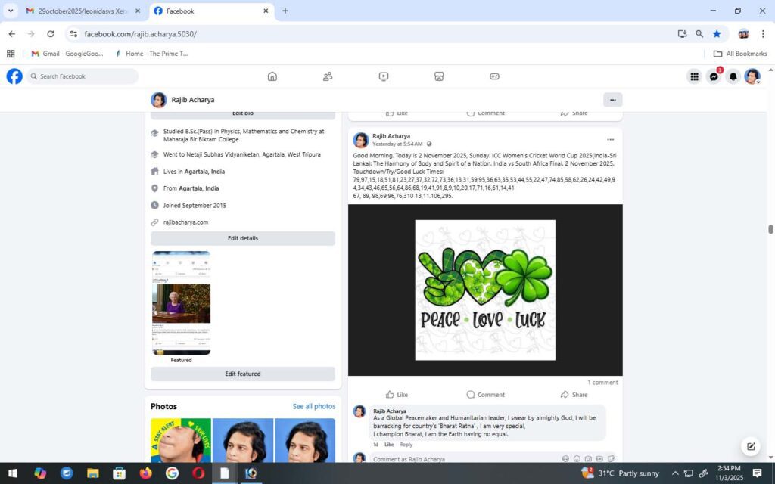The height and width of the screenshot is (484, 775).
Task: Open the Gaming icon in navigation
Action: 494,76
